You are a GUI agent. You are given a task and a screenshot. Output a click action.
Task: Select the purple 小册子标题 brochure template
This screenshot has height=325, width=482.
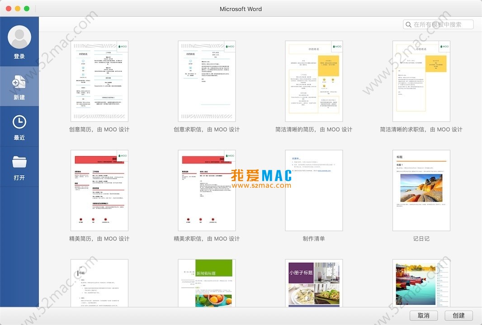(x=314, y=283)
